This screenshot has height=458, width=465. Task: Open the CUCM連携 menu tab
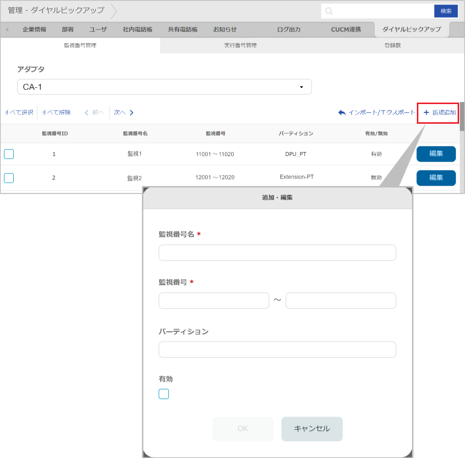pos(346,29)
